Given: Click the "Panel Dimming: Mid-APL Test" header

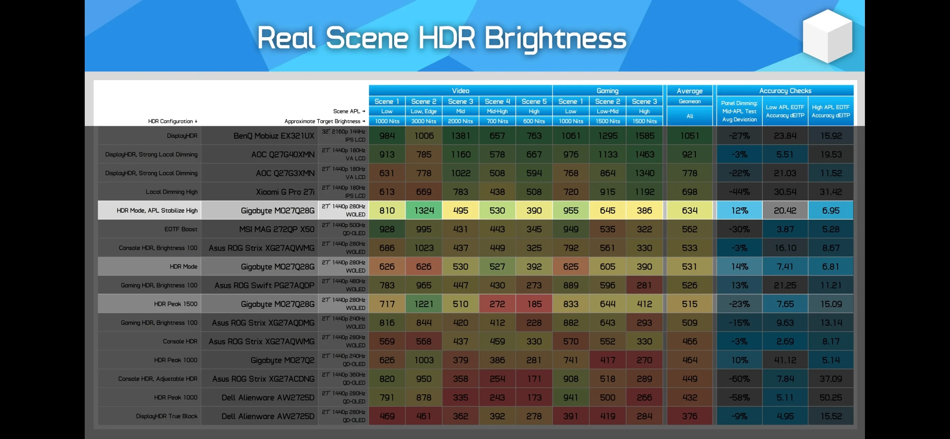Looking at the screenshot, I should [x=739, y=111].
